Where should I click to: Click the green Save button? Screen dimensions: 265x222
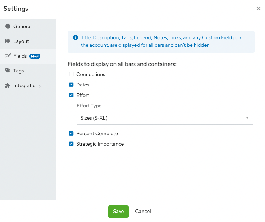(118, 212)
